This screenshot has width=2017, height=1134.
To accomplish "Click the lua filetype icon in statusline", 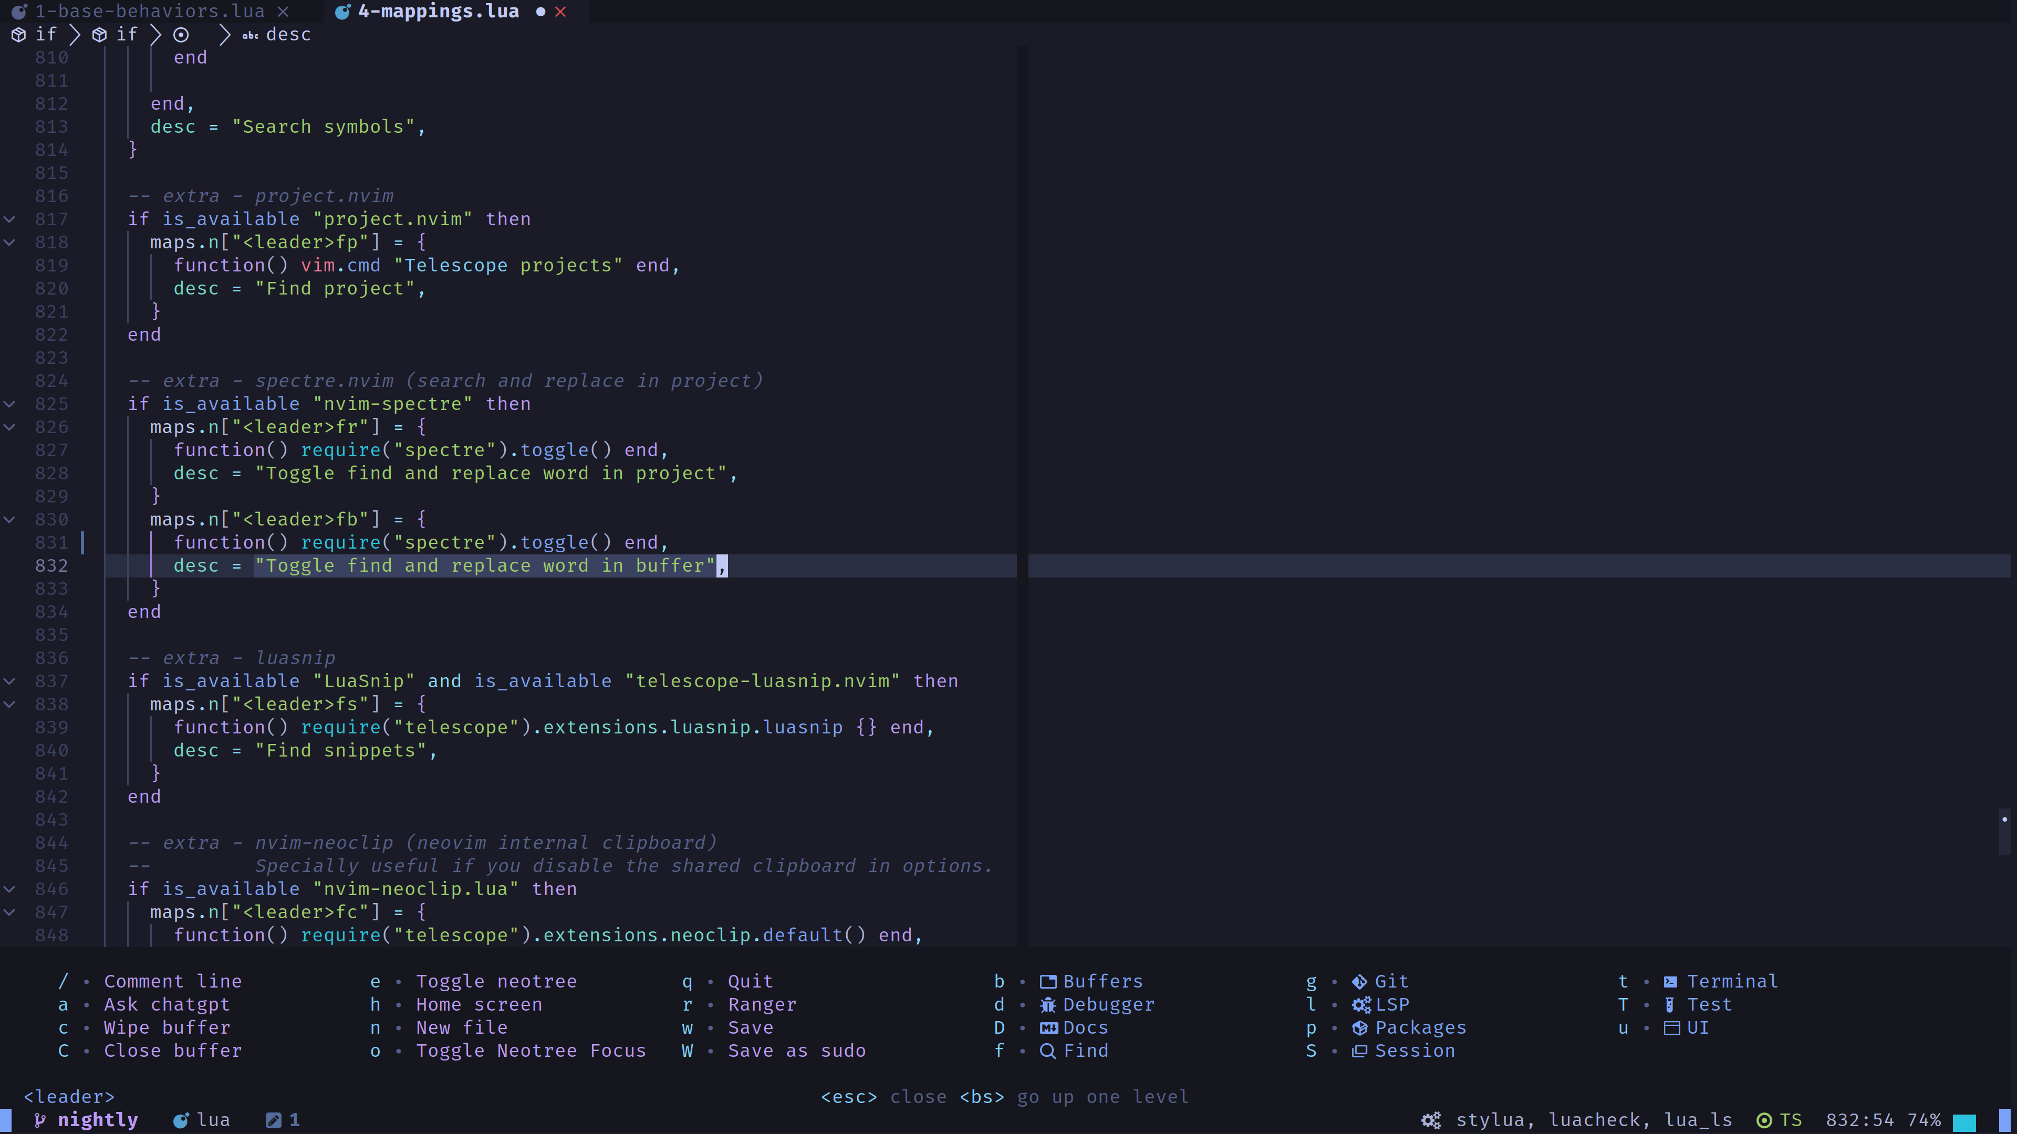I will pyautogui.click(x=180, y=1119).
